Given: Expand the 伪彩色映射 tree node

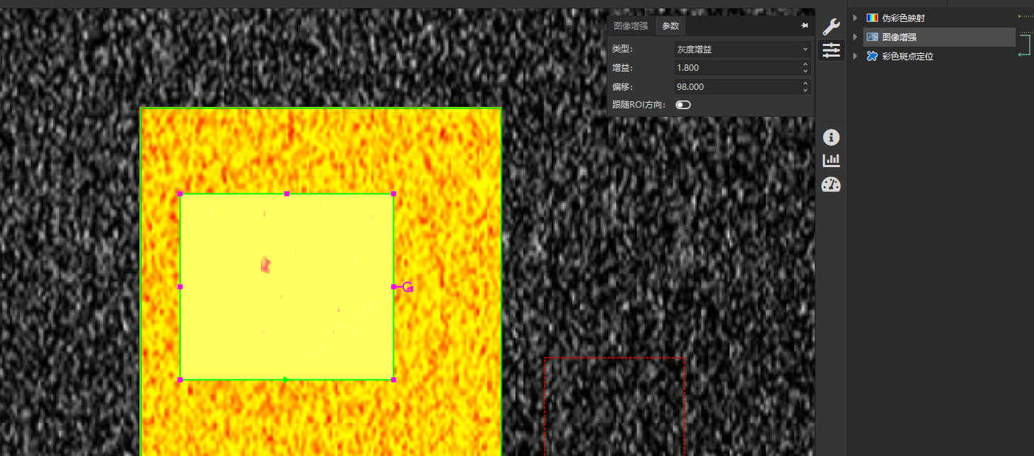Looking at the screenshot, I should (855, 18).
